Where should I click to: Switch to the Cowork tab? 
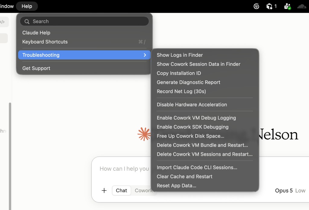tap(143, 190)
